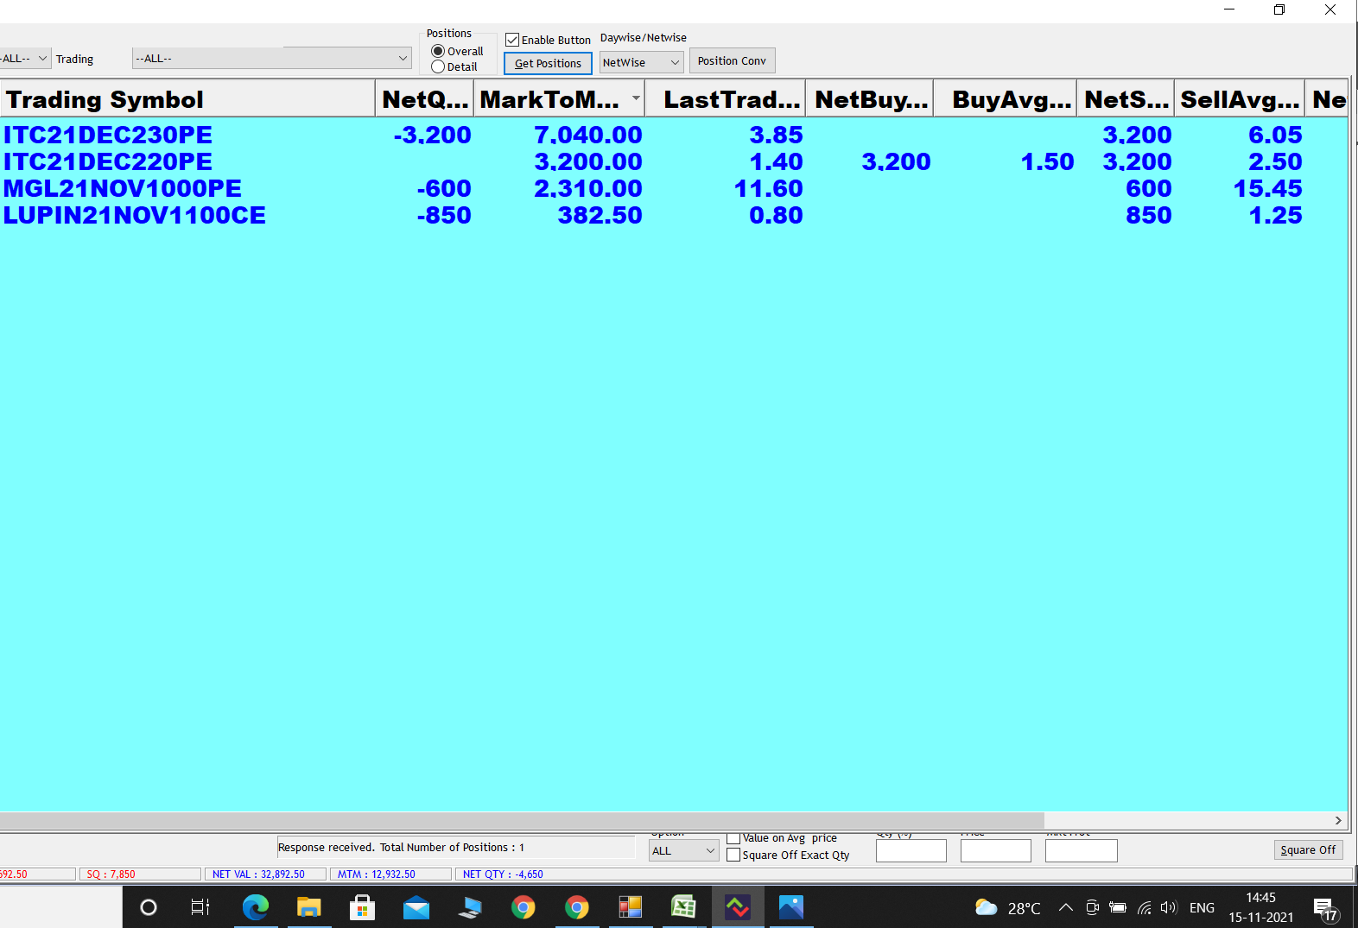Open battery status tray icon
Screen dimensions: 1358x928
[1118, 907]
